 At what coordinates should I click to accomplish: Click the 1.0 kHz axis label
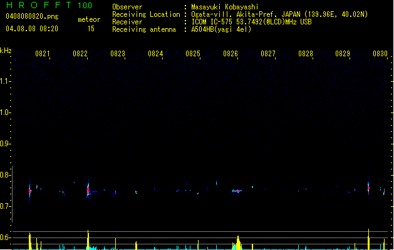(x=5, y=112)
